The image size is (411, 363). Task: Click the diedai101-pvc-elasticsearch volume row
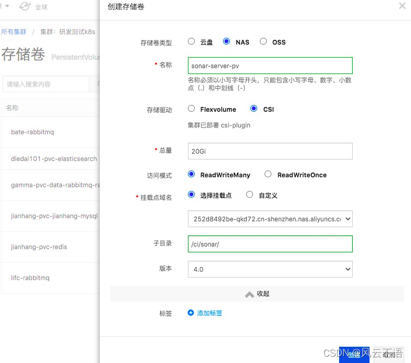coord(50,159)
